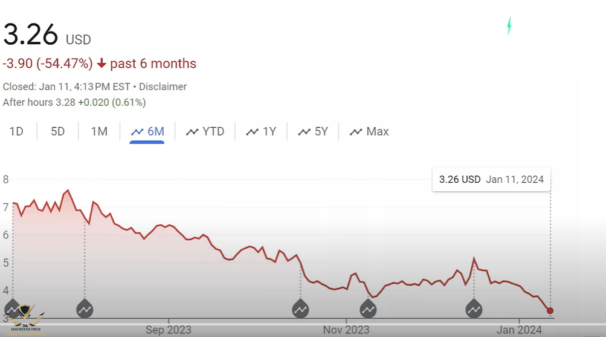The image size is (606, 337).
Task: Click the active 6M tab
Action: click(x=147, y=131)
